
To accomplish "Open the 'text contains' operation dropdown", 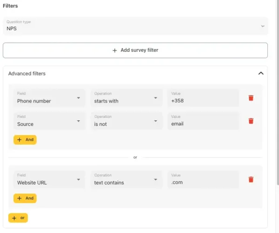I will point(126,179).
